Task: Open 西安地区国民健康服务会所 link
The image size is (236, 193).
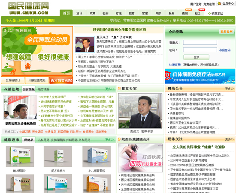Action: [138, 180]
